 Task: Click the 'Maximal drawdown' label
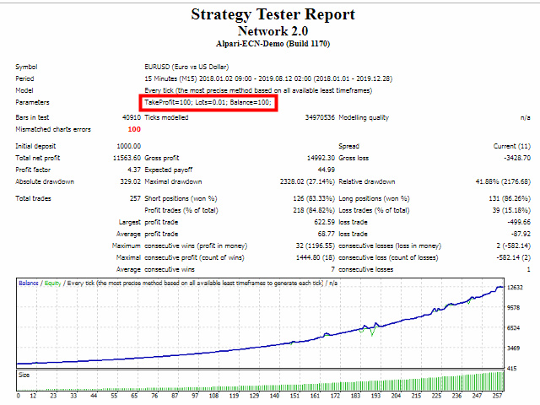click(x=173, y=181)
